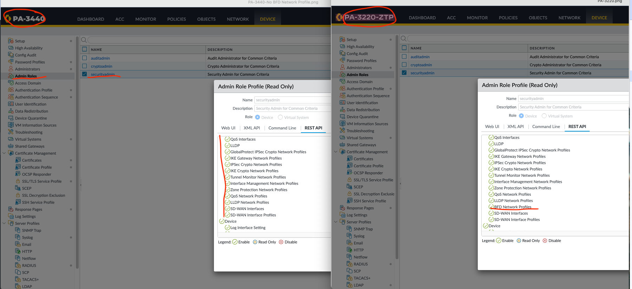Open 'SNMP Trap' in PA-3440 sidebar
Viewport: 632px width, 289px height.
pyautogui.click(x=32, y=230)
